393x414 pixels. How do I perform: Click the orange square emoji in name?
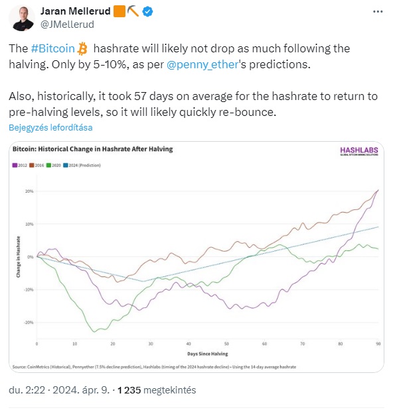coord(119,11)
